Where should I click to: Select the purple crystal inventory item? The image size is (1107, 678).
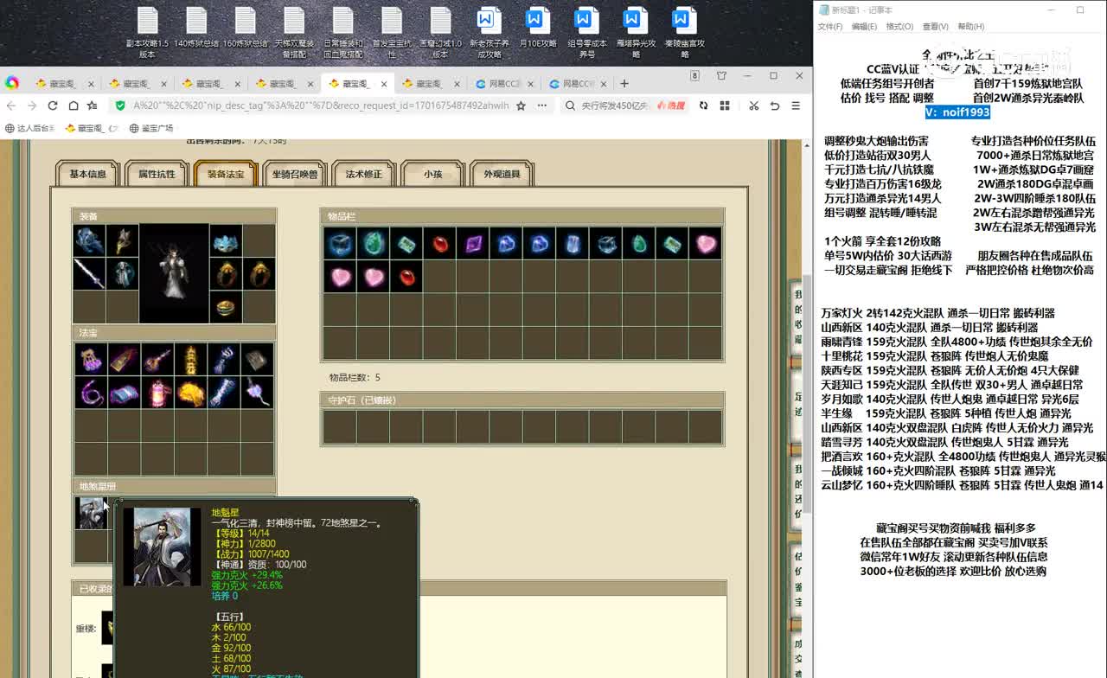(473, 244)
